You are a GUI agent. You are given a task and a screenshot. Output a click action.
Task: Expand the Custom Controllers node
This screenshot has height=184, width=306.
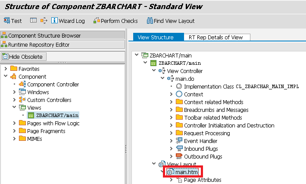14,100
